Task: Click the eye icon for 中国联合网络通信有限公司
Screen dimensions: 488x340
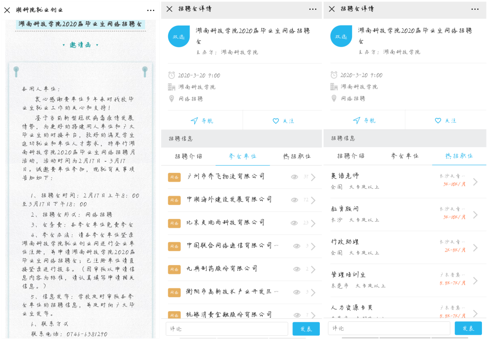Action: (x=297, y=246)
